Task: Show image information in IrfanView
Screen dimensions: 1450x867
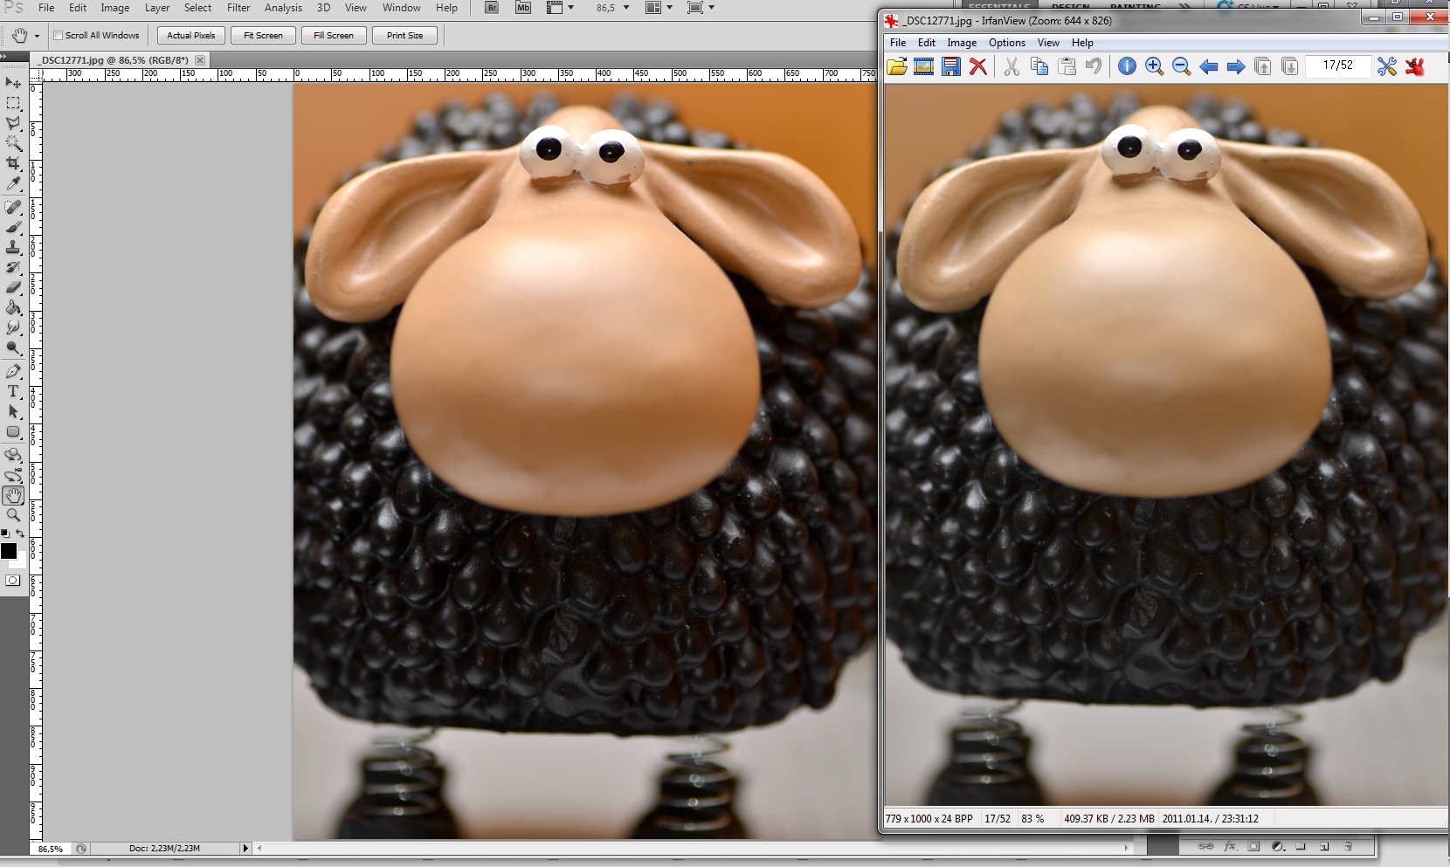Action: [x=1127, y=66]
